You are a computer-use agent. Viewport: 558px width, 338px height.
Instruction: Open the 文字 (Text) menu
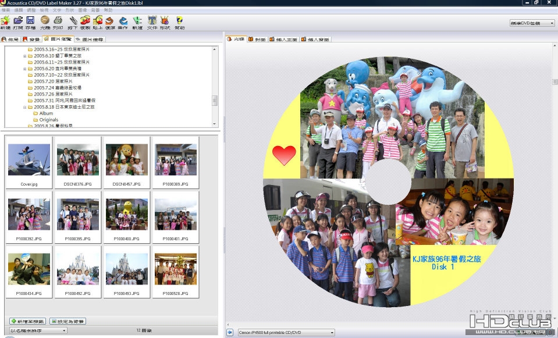point(57,10)
